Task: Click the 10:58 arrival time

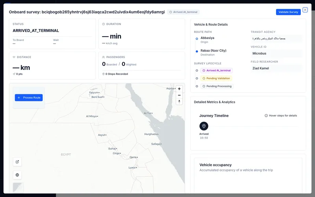Action: click(x=204, y=138)
